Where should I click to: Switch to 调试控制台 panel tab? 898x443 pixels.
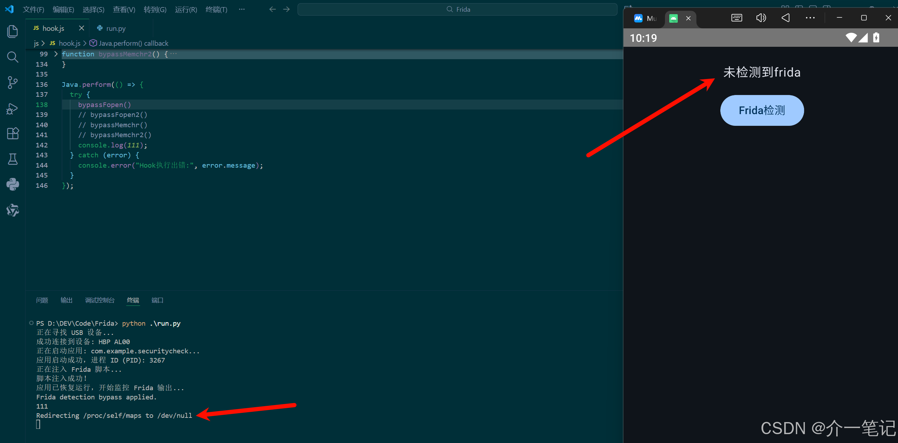click(x=100, y=300)
